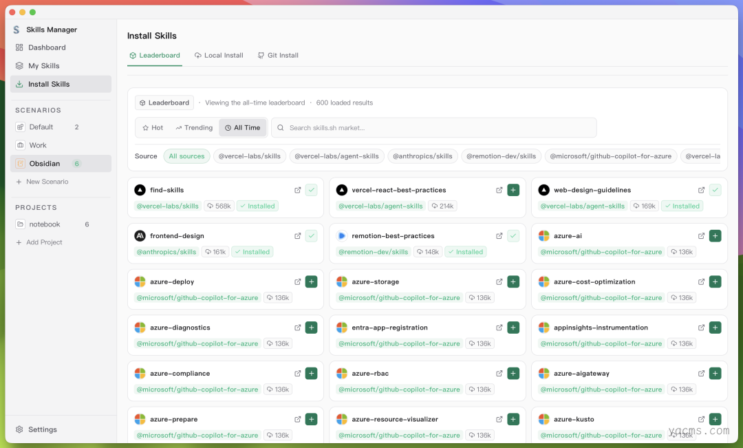Click the Leaderboard badge button
Image resolution: width=743 pixels, height=448 pixels.
[x=164, y=103]
